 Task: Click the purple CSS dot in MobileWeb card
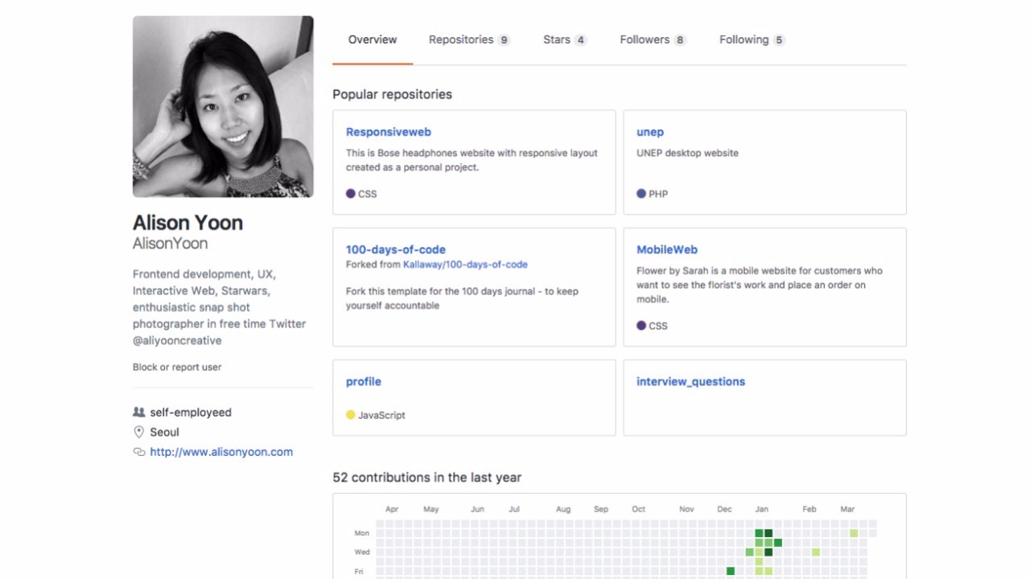641,326
